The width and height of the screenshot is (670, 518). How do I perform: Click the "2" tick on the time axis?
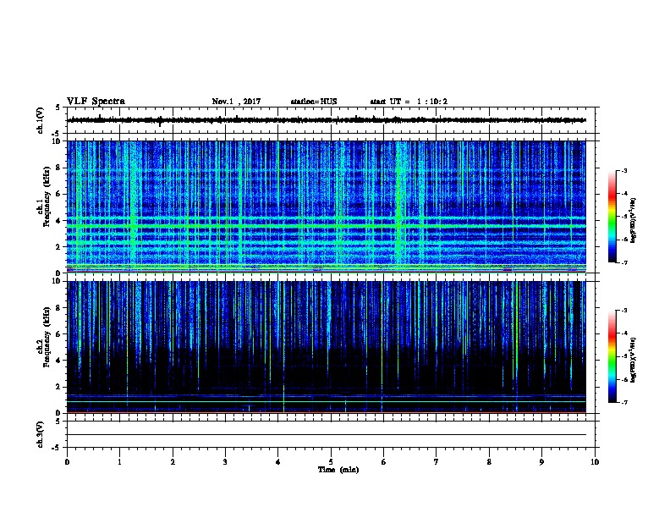[x=173, y=462]
